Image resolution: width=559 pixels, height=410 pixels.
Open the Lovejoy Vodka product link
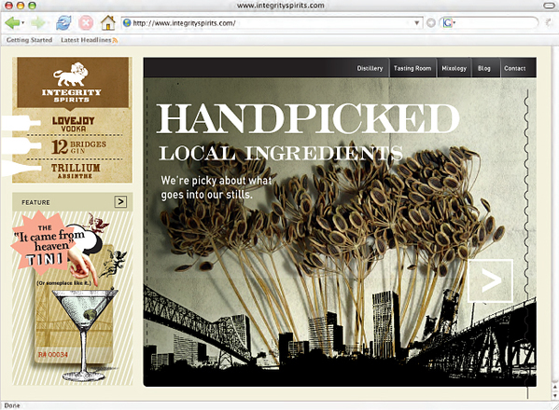(74, 124)
